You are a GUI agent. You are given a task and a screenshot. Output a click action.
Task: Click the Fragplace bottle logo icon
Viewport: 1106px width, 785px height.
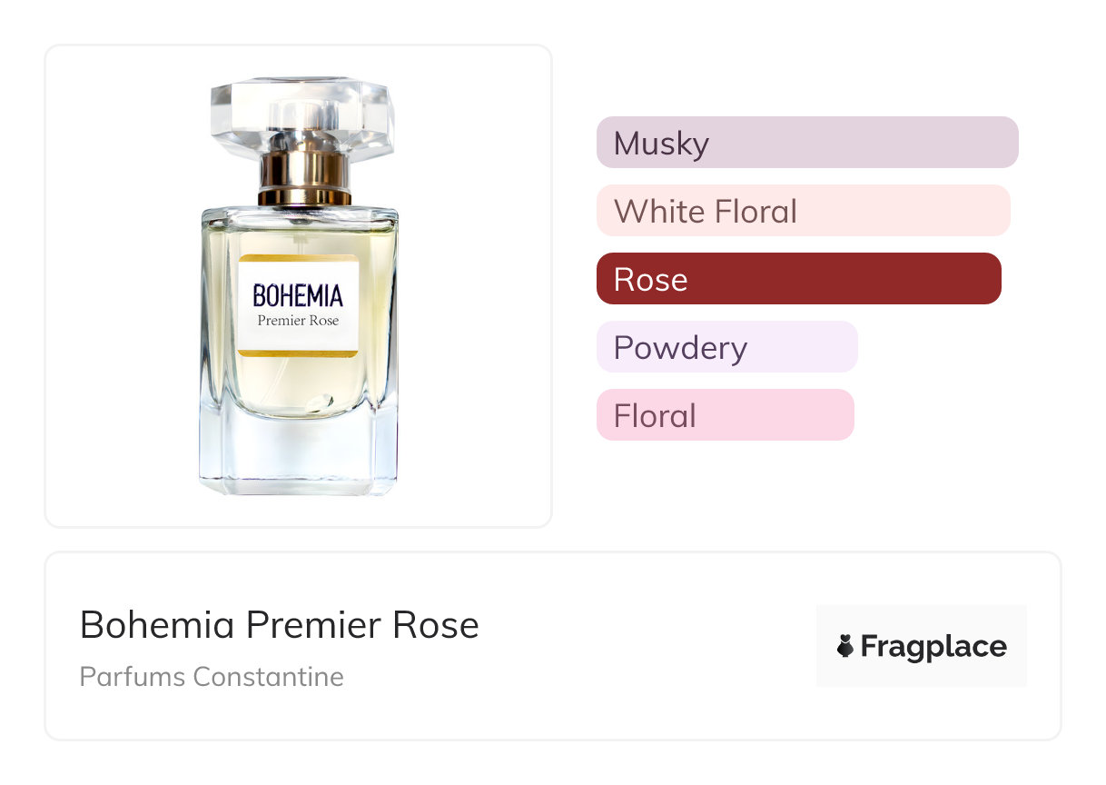(845, 647)
